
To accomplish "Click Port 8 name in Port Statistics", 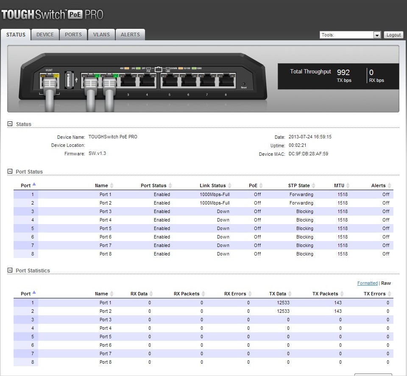I will 106,362.
